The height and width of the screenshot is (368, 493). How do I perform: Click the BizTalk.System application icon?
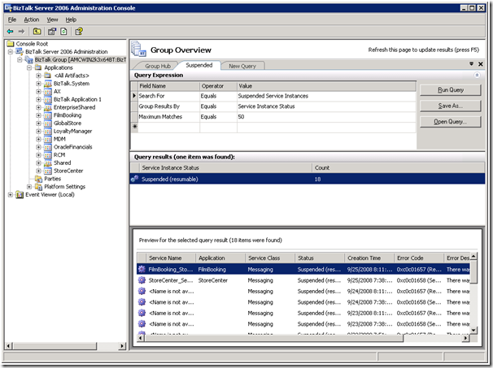click(x=48, y=84)
